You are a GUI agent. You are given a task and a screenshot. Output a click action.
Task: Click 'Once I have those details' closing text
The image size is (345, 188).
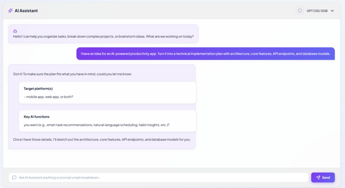click(101, 139)
